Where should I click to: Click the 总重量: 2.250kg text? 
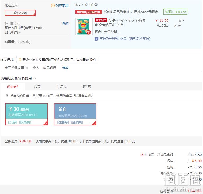[18, 42]
